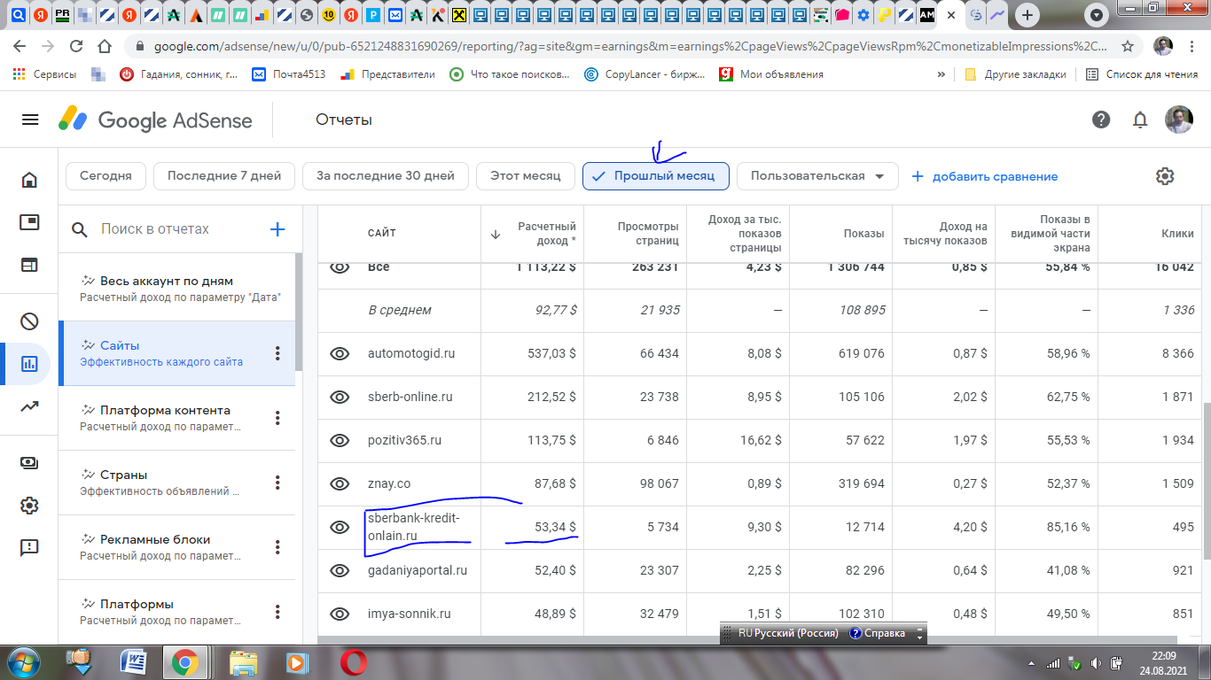Viewport: 1211px width, 680px height.
Task: Toggle the eye for sberbank-kredit-onlain.ru row
Action: point(340,527)
